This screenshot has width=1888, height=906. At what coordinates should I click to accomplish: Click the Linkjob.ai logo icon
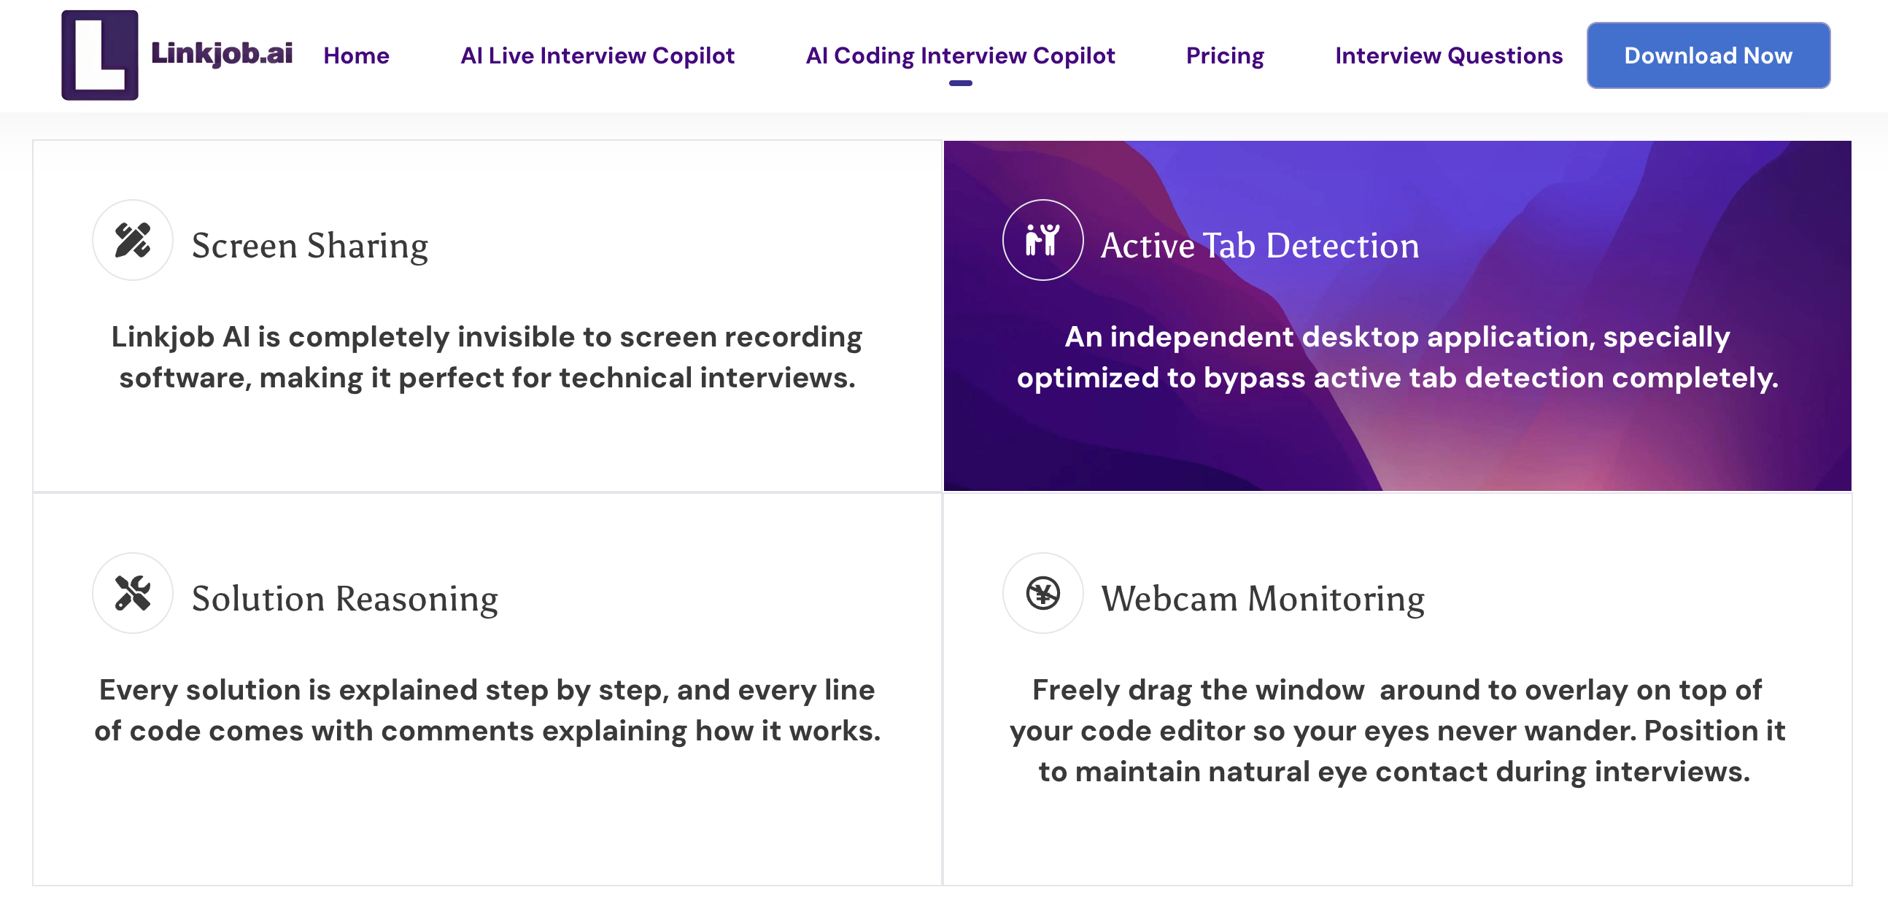(x=100, y=55)
